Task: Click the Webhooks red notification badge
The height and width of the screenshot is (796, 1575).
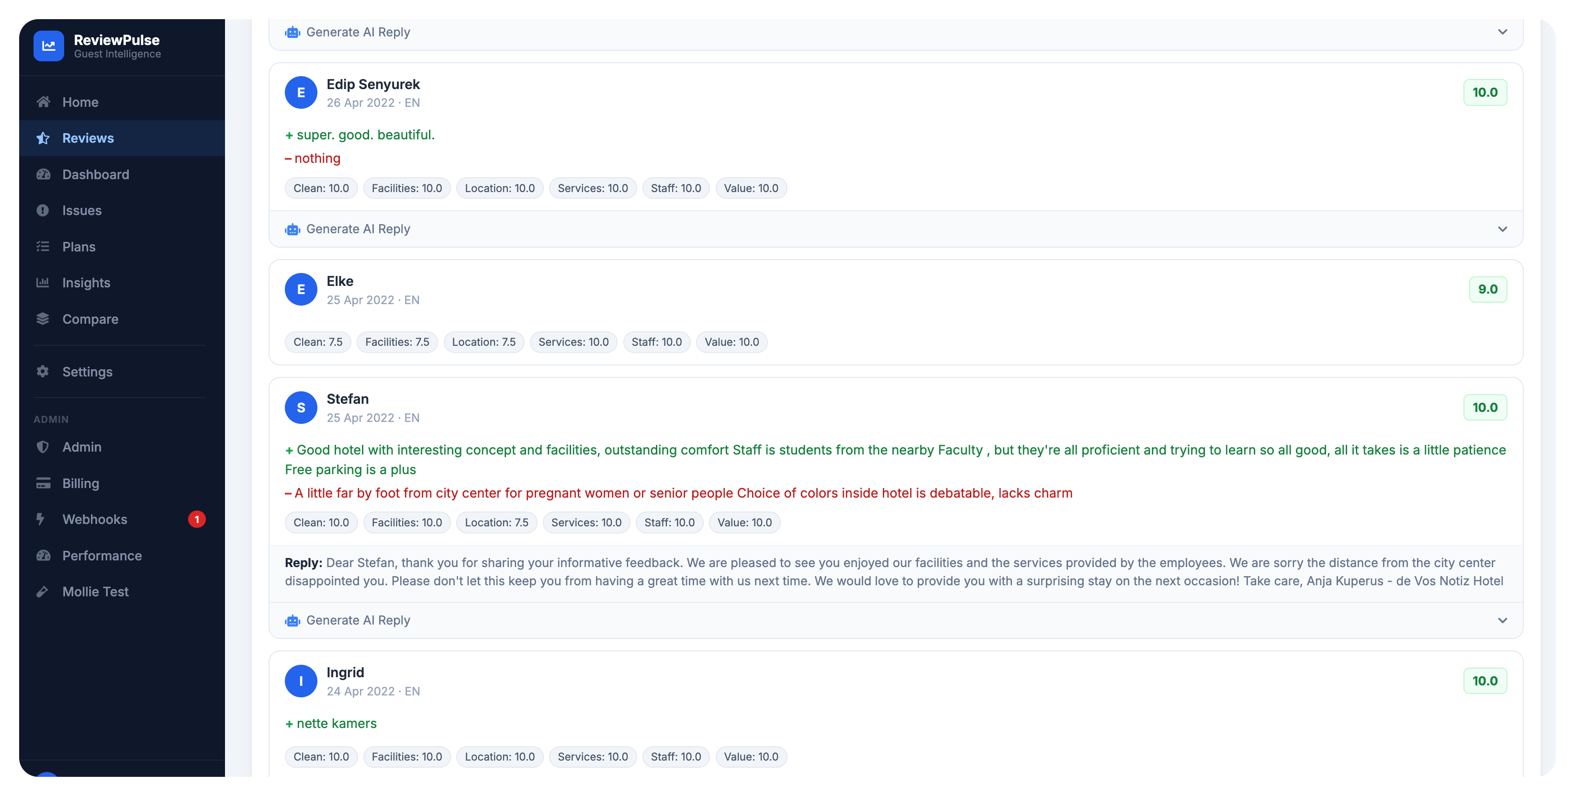Action: (x=196, y=519)
